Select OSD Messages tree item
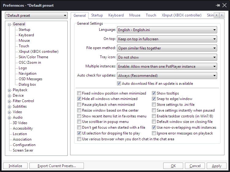Image resolution: width=230 pixels, height=172 pixels. tap(30, 79)
